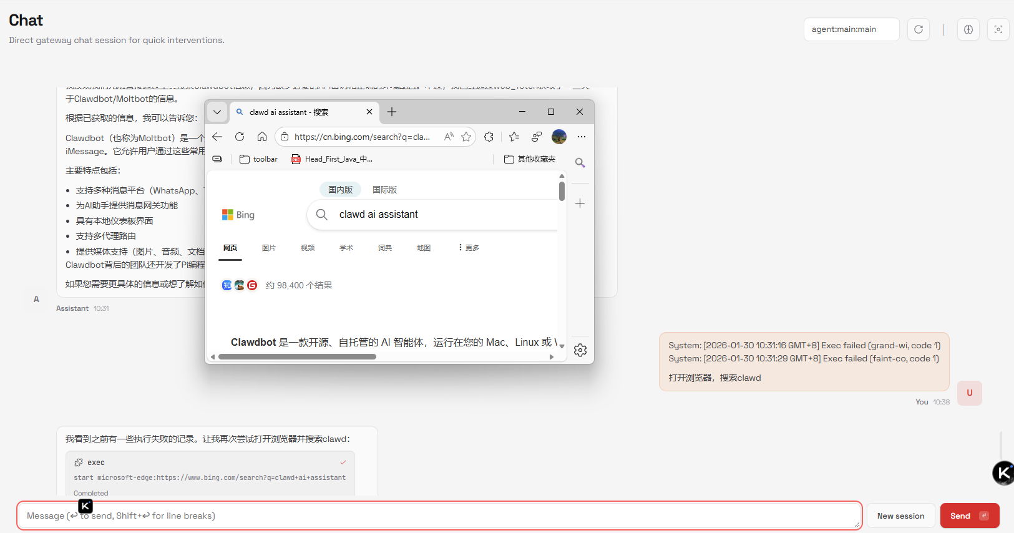The image size is (1014, 533).
Task: Select the 图片 results tab
Action: point(269,248)
